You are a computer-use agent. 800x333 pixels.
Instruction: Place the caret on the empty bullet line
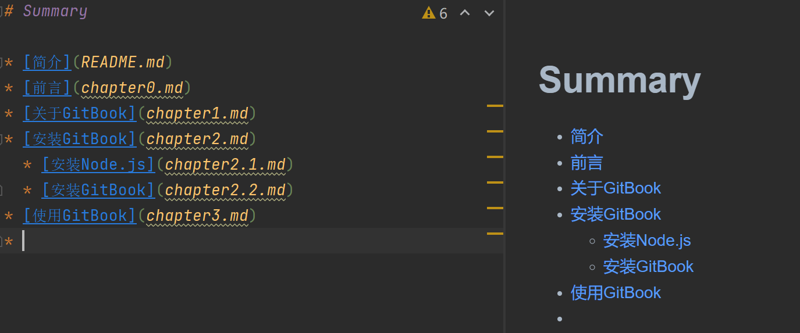(251, 241)
